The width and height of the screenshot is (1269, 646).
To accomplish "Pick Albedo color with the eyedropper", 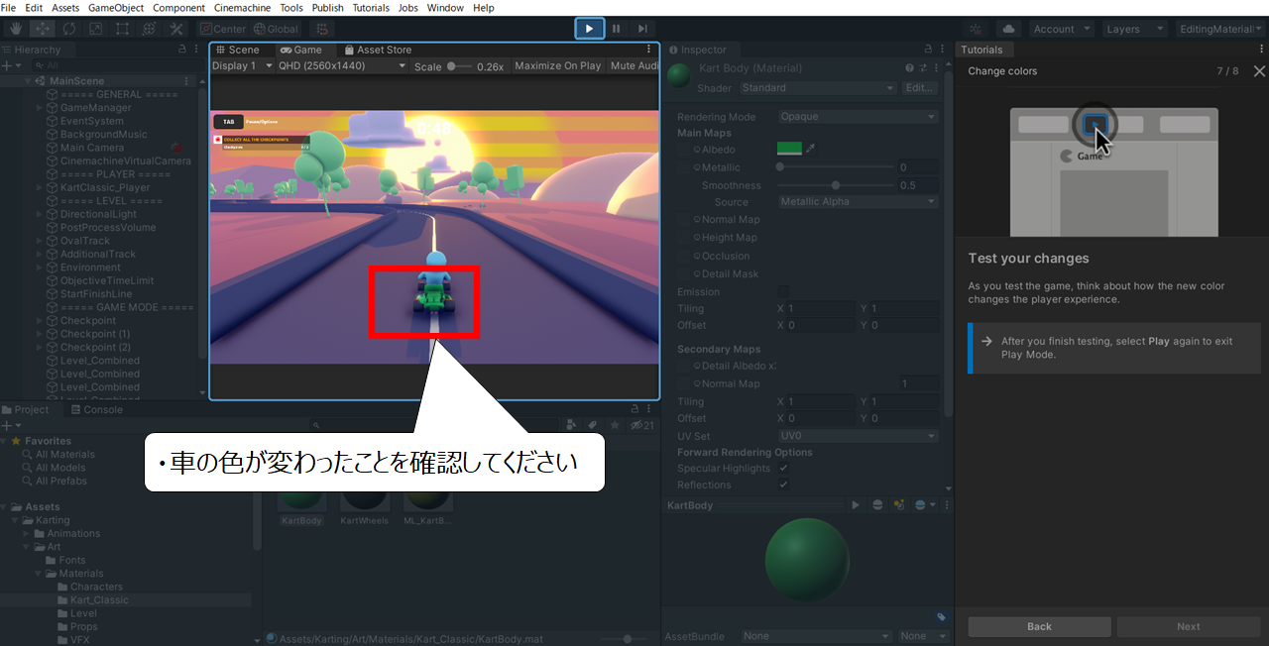I will click(810, 149).
